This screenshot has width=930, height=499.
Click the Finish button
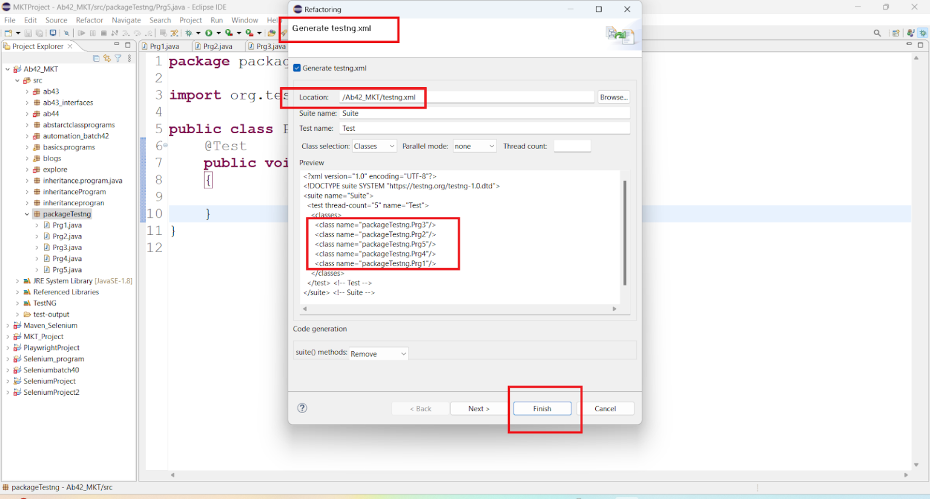tap(542, 409)
